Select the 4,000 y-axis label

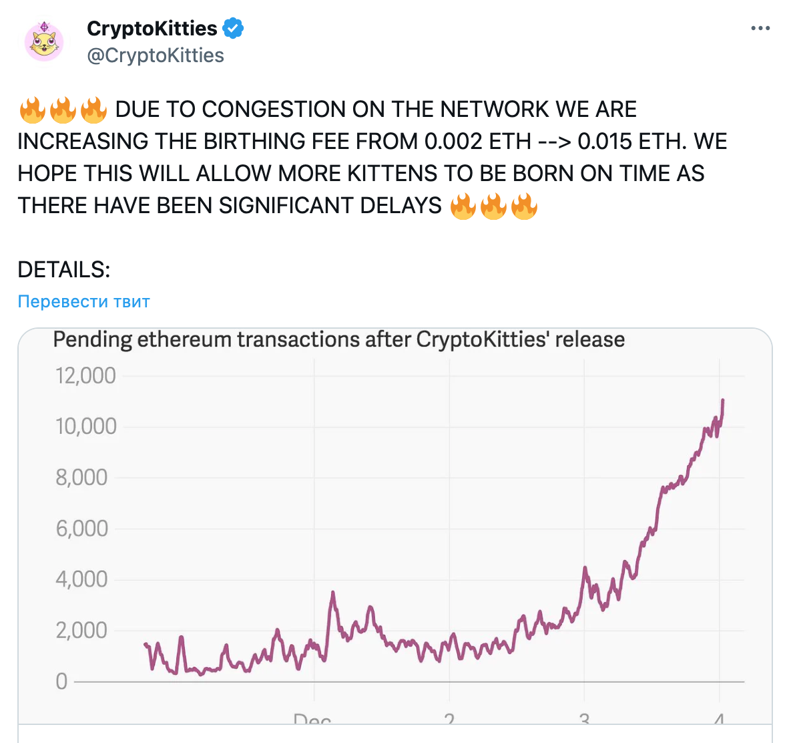[x=81, y=580]
